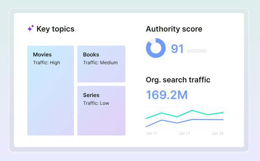Click the purple sparkle icon beside Key topics
This screenshot has height=161, width=260.
[x=31, y=28]
